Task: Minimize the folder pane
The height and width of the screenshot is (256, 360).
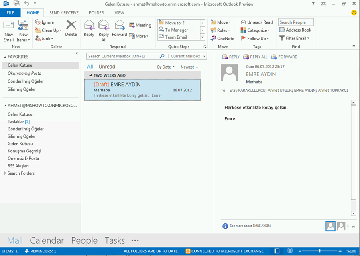Action: (x=77, y=53)
